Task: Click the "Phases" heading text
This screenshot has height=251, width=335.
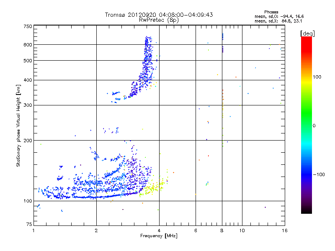Action: click(271, 12)
